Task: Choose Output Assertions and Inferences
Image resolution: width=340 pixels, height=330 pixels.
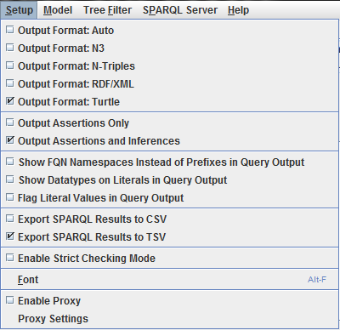Action: [169, 140]
